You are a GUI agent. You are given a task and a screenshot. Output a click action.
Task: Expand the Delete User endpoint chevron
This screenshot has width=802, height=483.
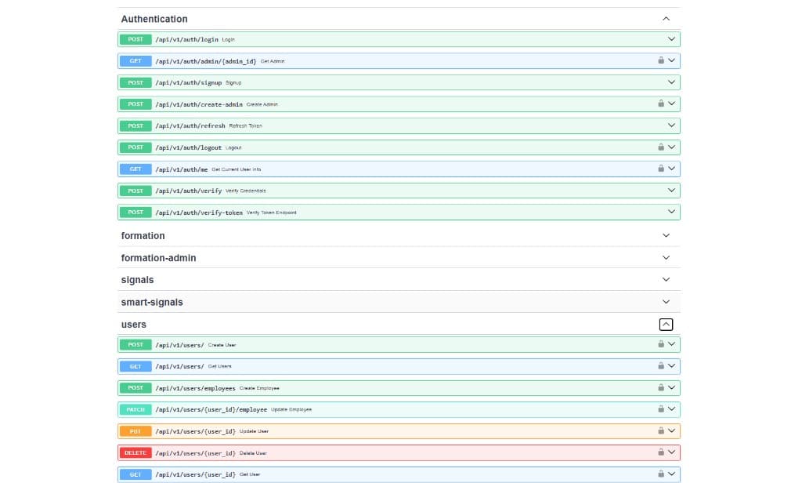[x=671, y=452]
